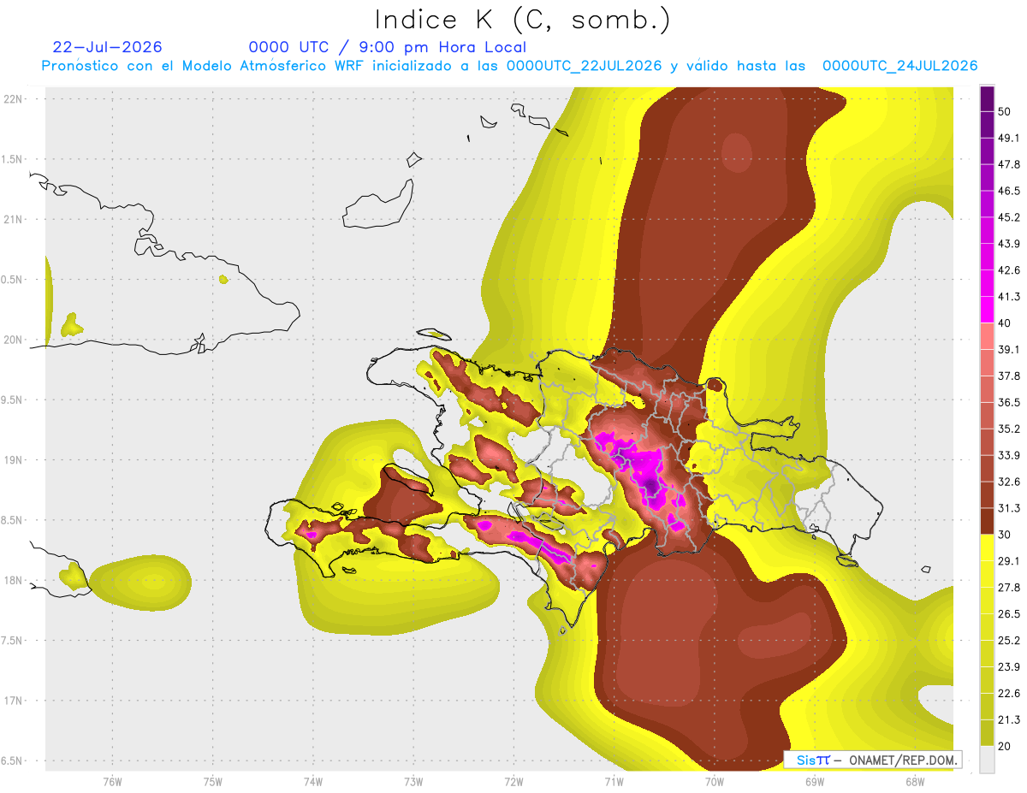The width and height of the screenshot is (1027, 793).
Task: Click the '69W' longitude label
Action: [814, 782]
